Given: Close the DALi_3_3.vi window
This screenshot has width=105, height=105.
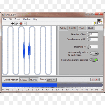Looking at the screenshot, I should click(99, 14).
